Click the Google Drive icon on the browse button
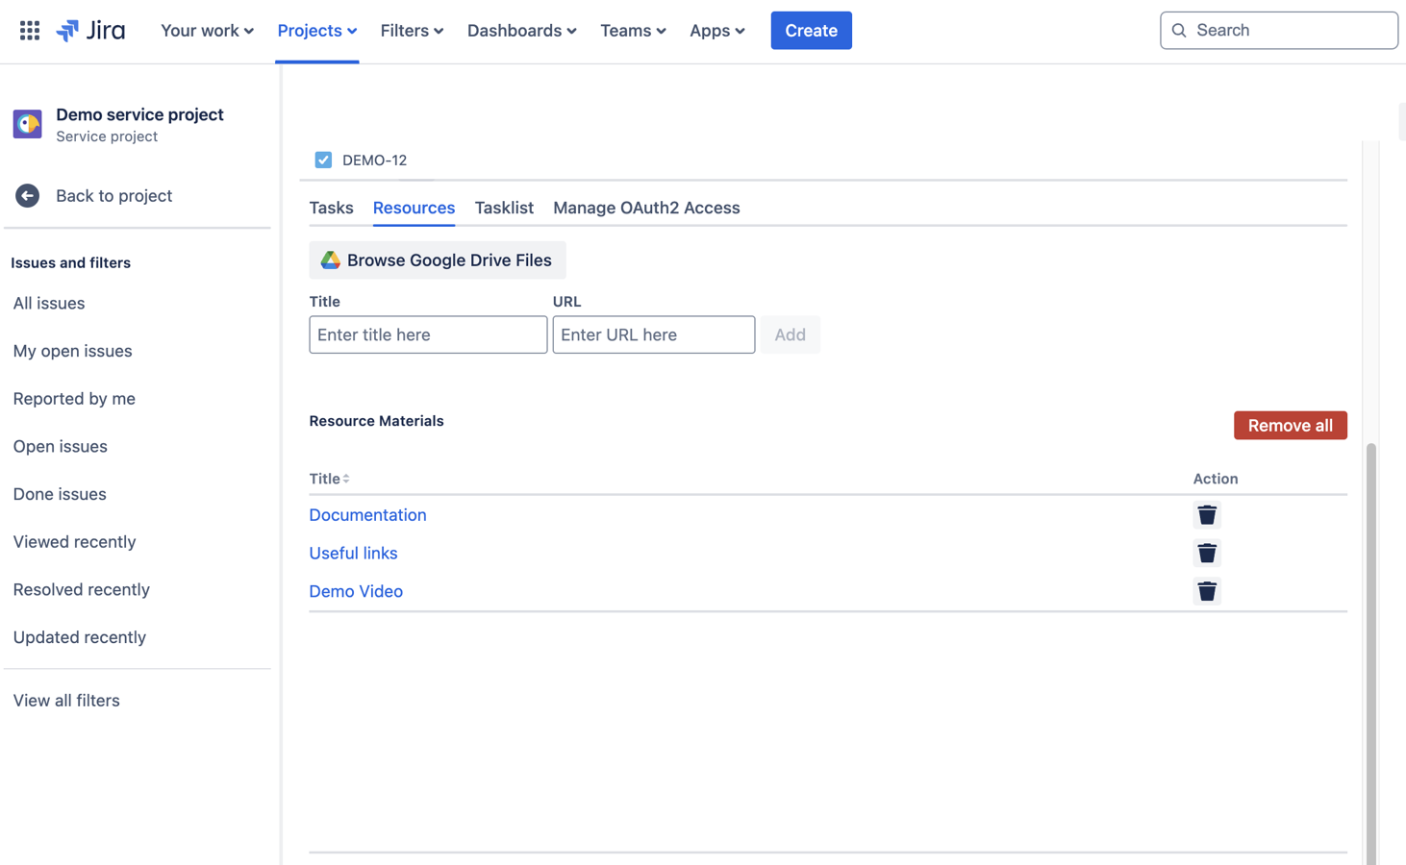Image resolution: width=1406 pixels, height=865 pixels. tap(331, 259)
